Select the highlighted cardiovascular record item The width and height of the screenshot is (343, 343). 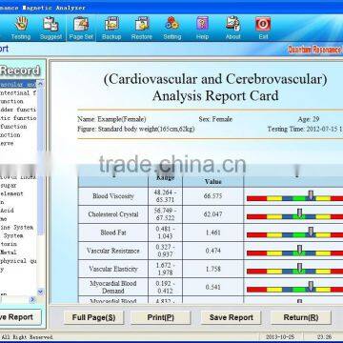coord(18,85)
